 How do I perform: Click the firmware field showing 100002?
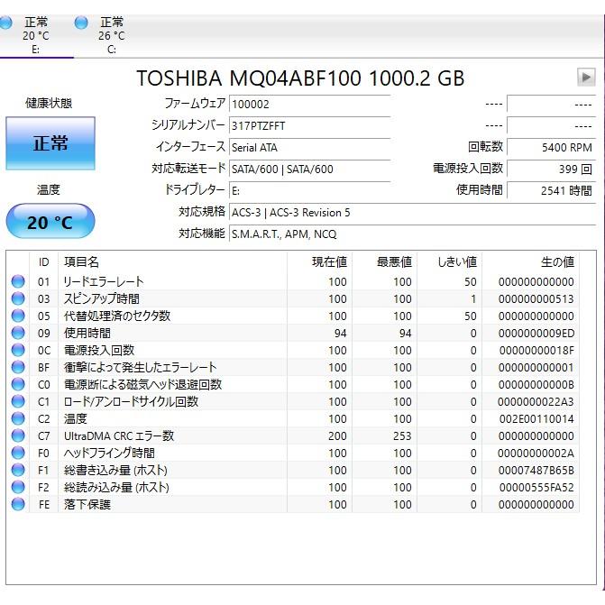(310, 104)
